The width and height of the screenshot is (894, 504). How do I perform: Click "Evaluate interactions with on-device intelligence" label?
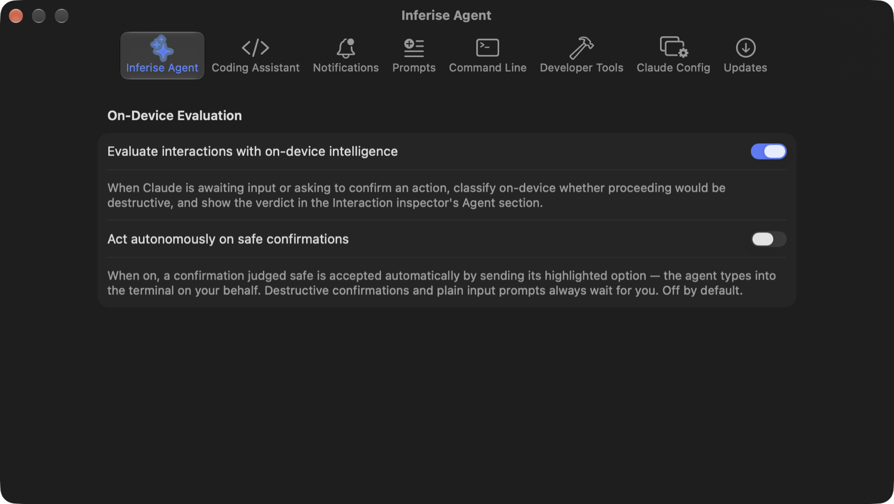coord(253,151)
